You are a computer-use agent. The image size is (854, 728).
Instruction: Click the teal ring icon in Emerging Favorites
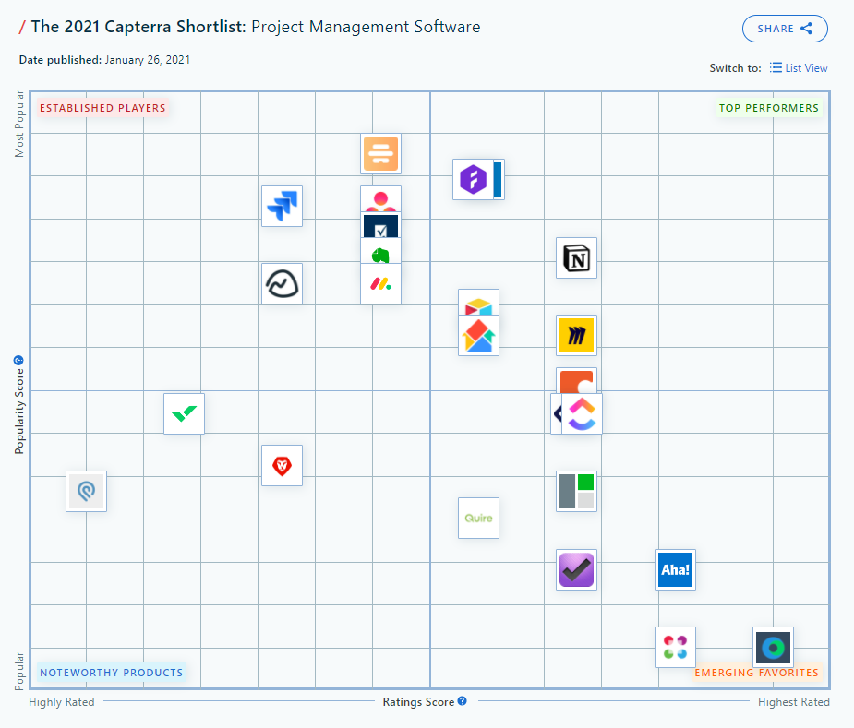pyautogui.click(x=774, y=647)
